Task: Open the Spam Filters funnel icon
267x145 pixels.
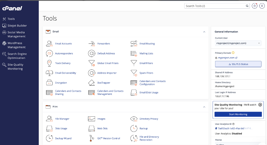Action: click(134, 73)
